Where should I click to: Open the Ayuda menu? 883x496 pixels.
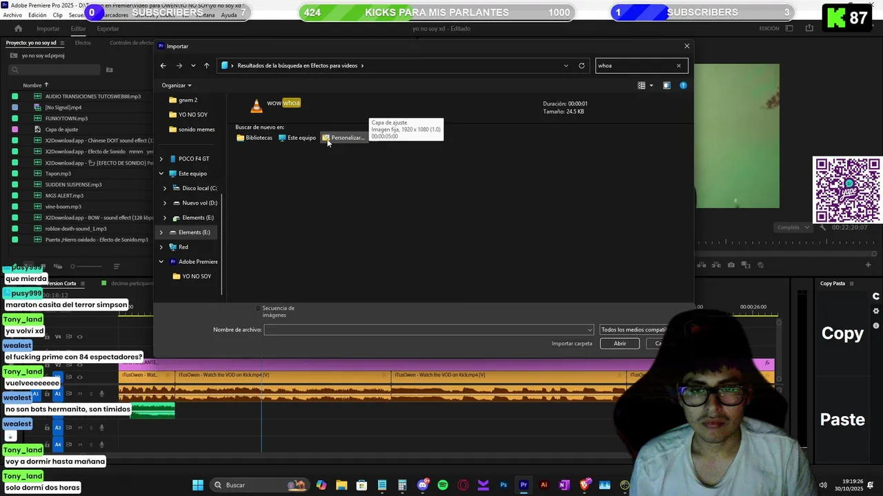click(x=228, y=15)
